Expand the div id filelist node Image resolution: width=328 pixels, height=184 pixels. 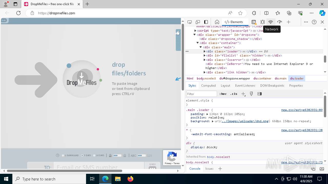[204, 55]
